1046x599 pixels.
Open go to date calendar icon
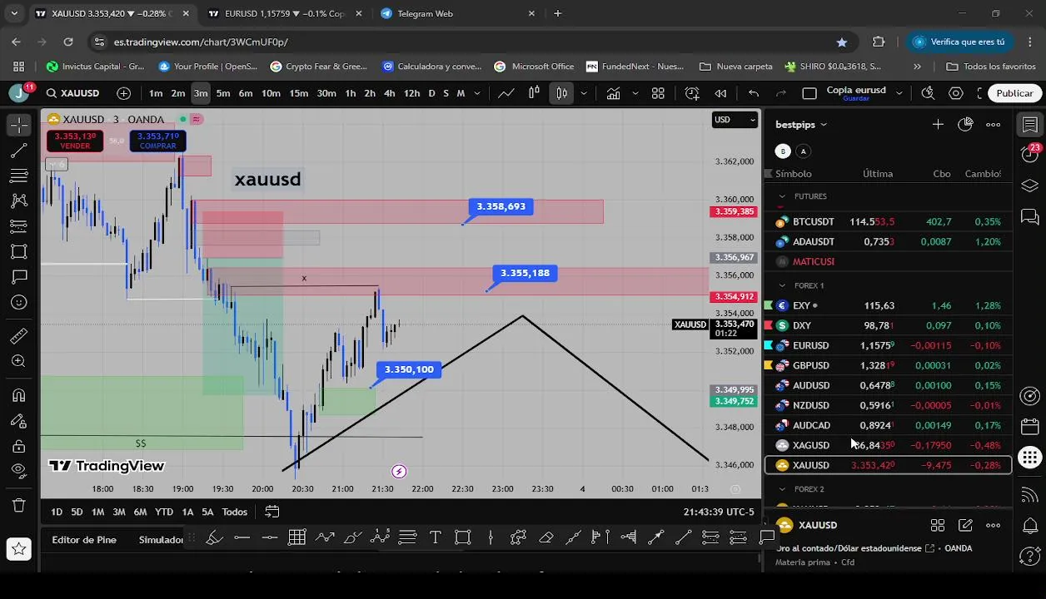coord(271,512)
